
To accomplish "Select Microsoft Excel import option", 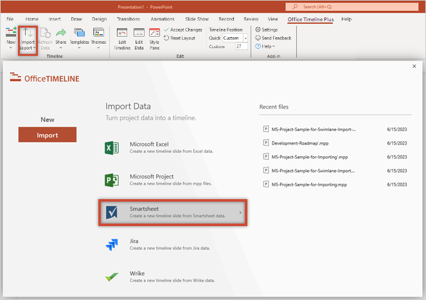I will [173, 148].
